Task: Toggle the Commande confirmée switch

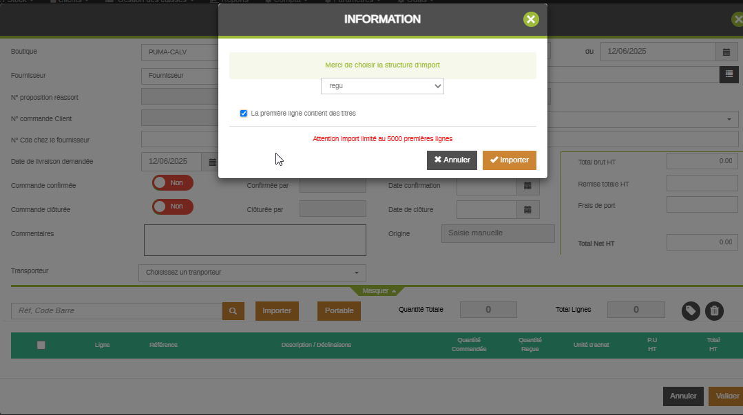Action: [x=173, y=183]
